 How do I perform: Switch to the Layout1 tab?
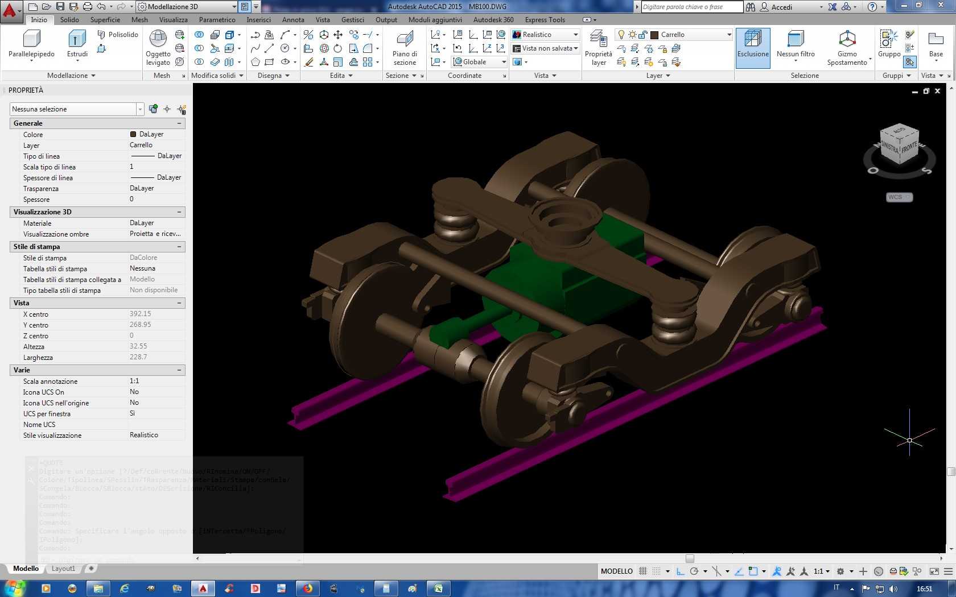pos(63,569)
